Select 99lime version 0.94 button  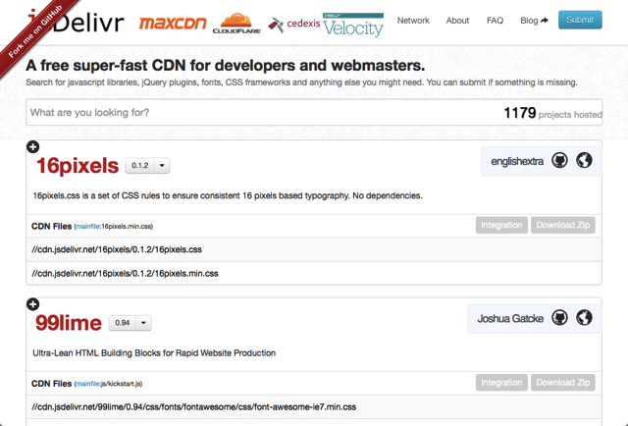[x=123, y=323]
